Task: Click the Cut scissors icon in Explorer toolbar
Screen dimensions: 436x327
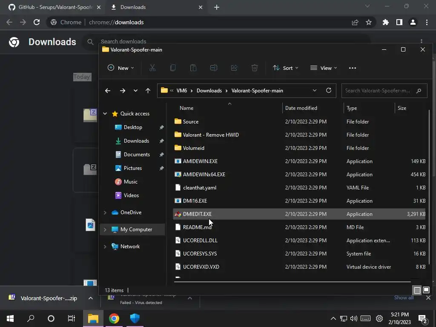Action: click(152, 68)
